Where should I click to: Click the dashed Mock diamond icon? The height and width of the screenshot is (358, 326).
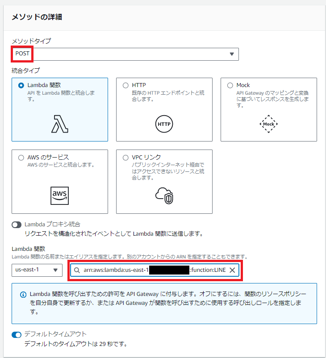coord(269,124)
